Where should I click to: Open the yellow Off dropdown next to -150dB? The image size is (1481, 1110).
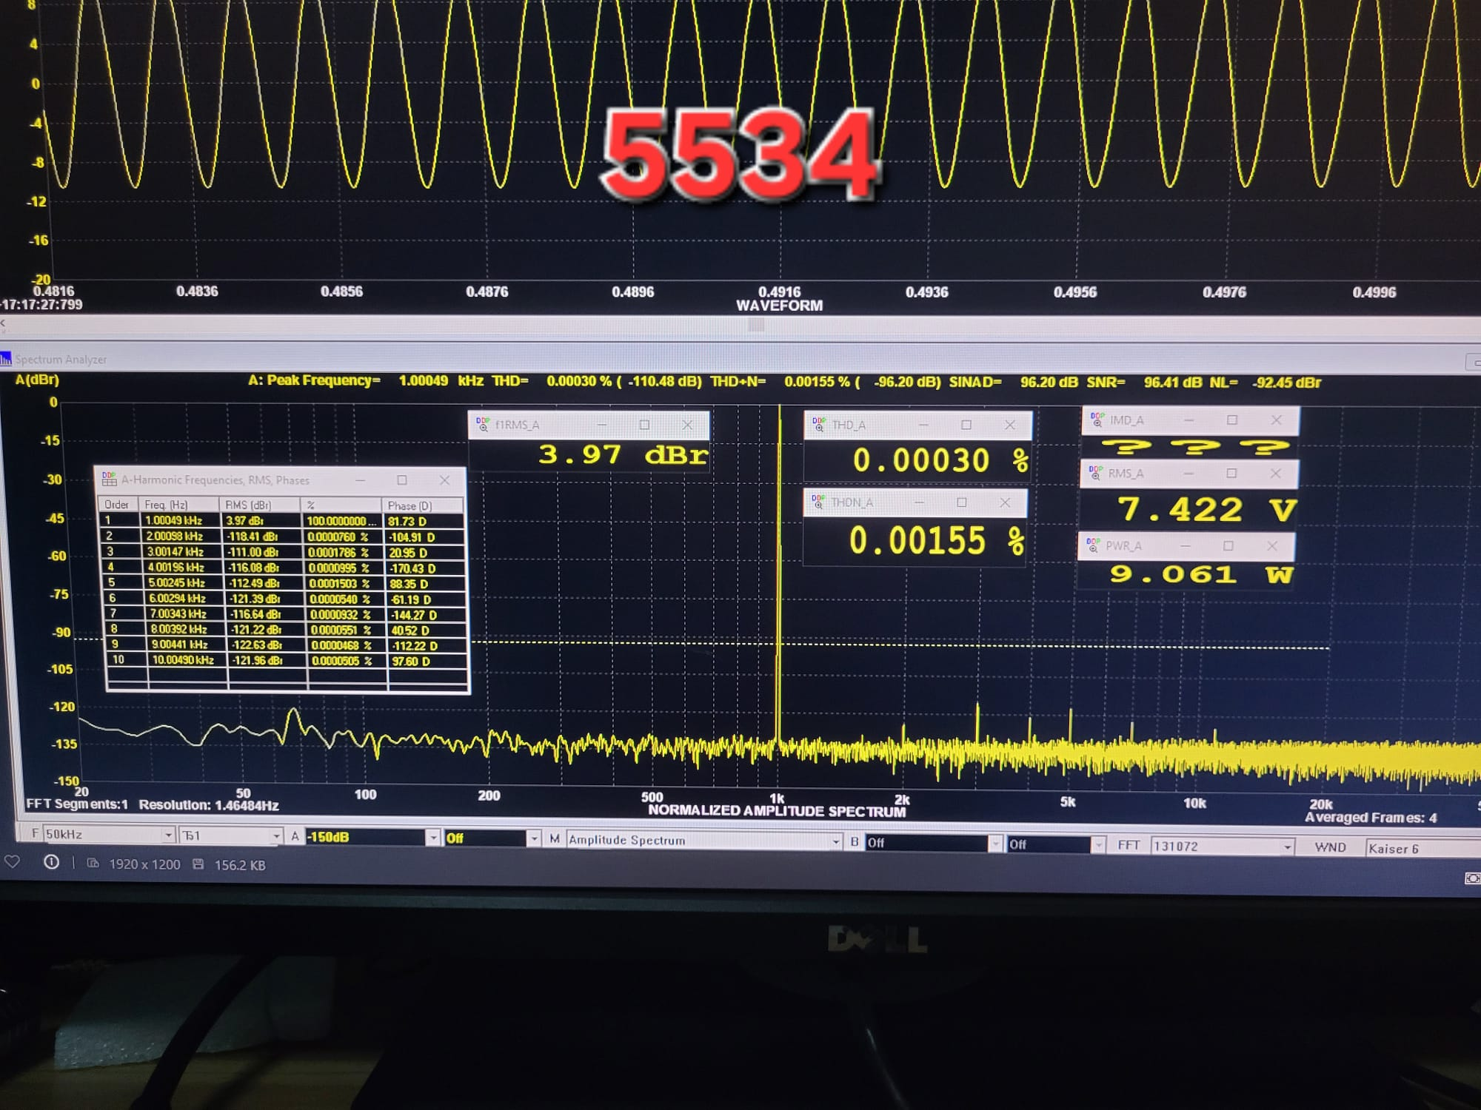point(533,838)
